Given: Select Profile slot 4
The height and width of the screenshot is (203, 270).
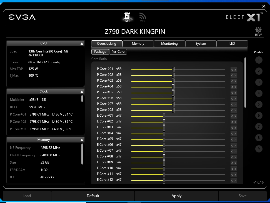Looking at the screenshot, I should [259, 93].
